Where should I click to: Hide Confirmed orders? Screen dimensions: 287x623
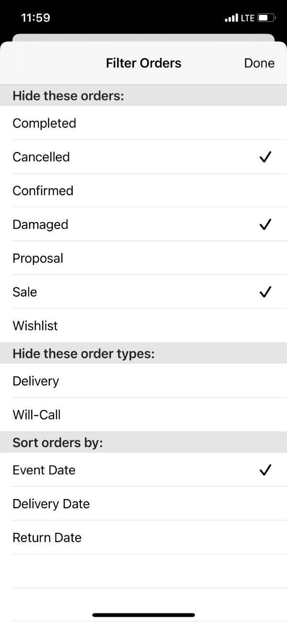tap(143, 190)
